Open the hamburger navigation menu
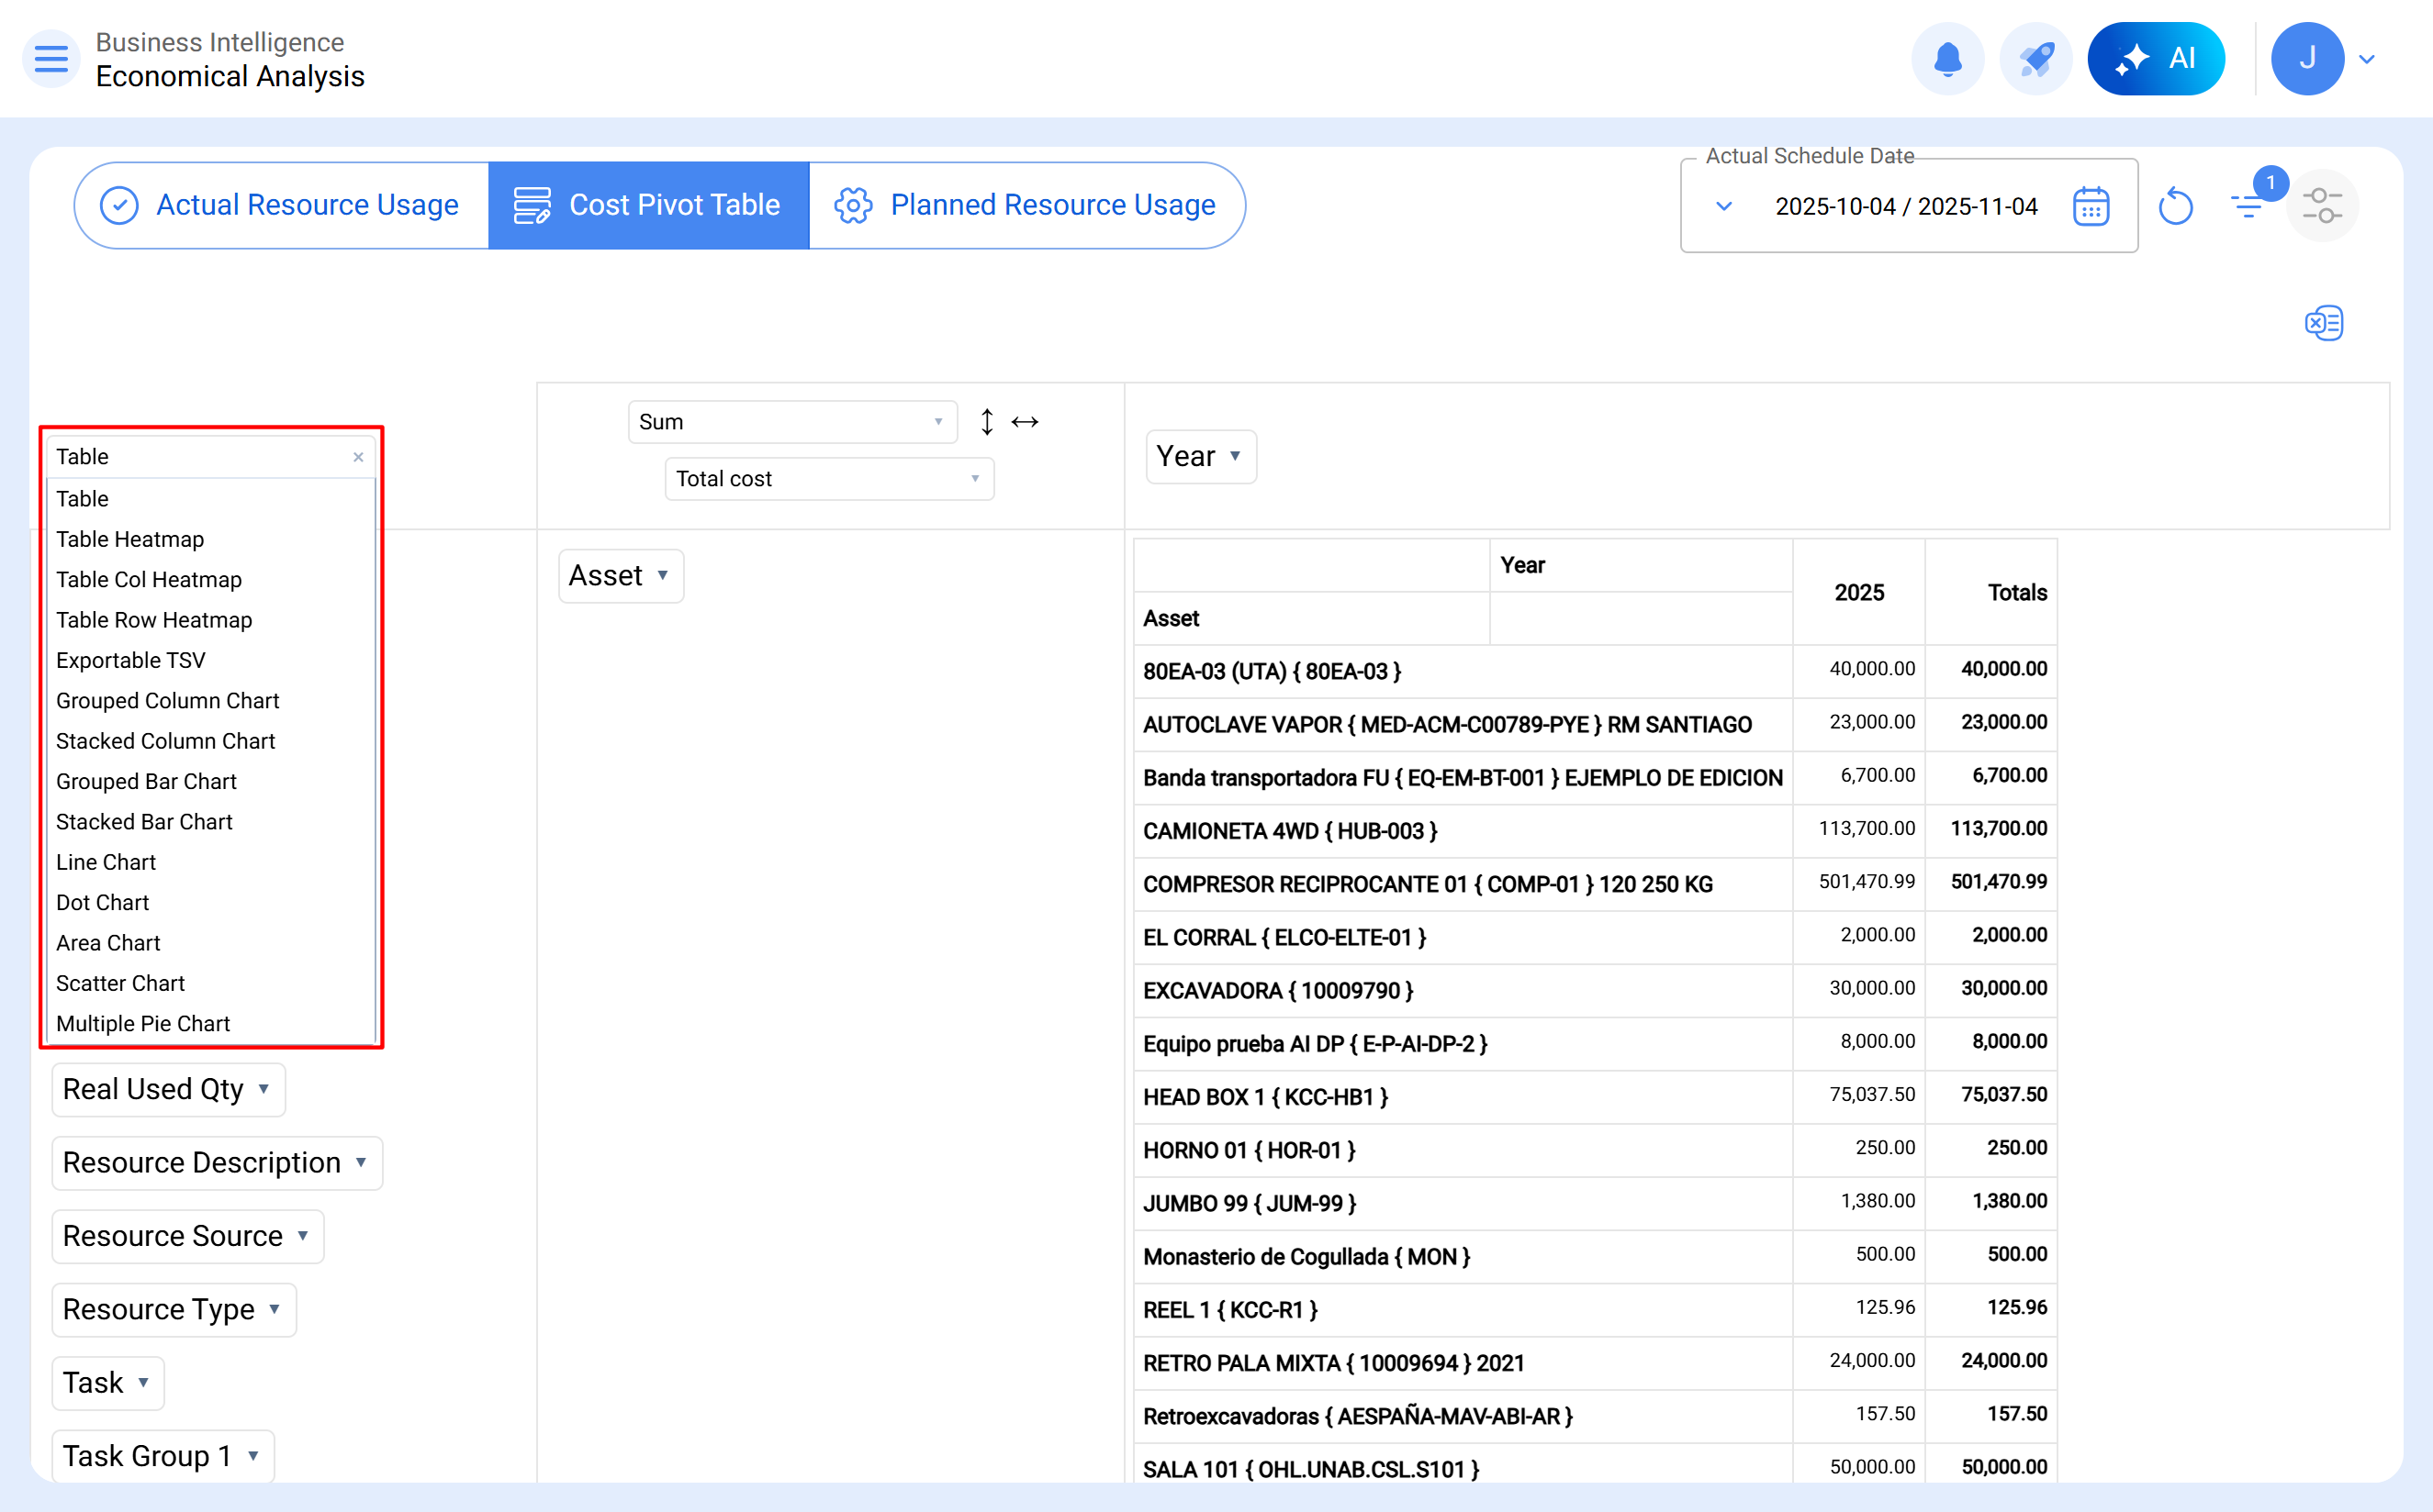Viewport: 2433px width, 1512px height. pos(51,59)
